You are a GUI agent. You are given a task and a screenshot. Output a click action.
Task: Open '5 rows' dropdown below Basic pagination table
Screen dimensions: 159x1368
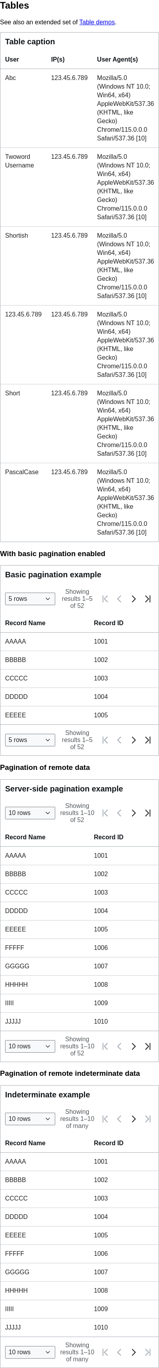[x=30, y=740]
